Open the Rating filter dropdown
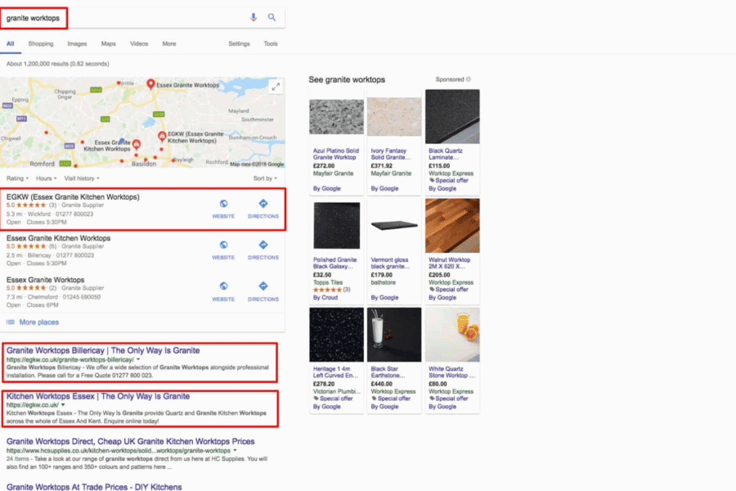 16,178
